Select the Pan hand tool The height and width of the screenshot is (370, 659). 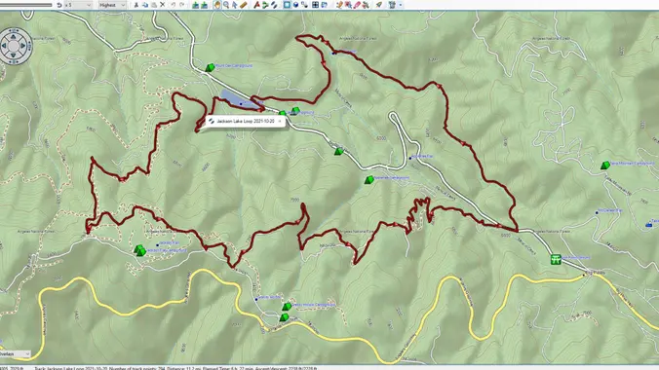coord(216,5)
